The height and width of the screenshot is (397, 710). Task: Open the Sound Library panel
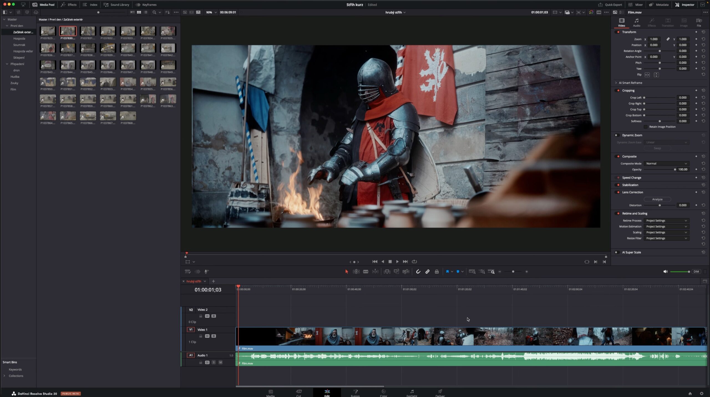pyautogui.click(x=116, y=5)
